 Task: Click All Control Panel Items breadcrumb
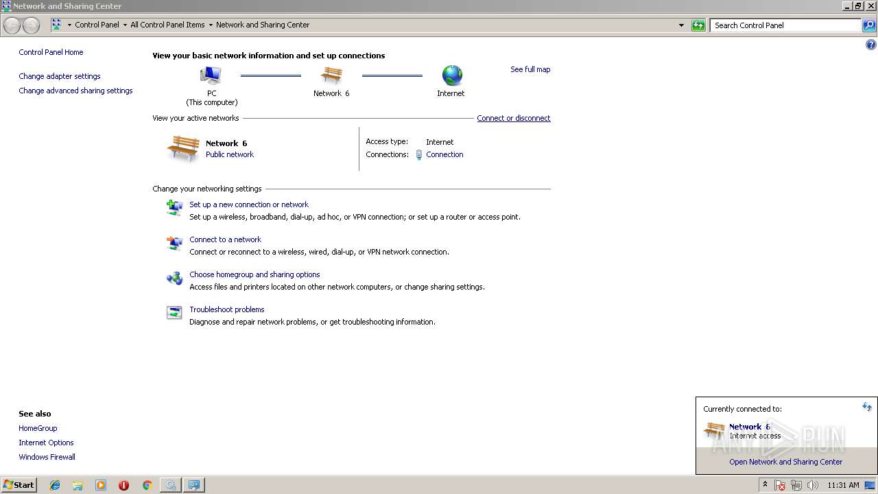click(167, 25)
